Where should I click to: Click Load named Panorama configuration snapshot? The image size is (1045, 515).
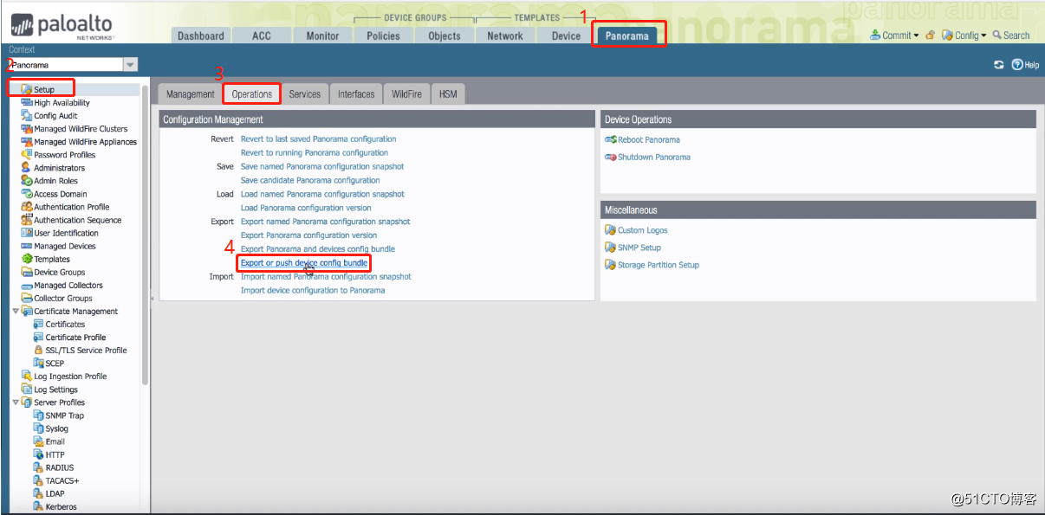[322, 195]
